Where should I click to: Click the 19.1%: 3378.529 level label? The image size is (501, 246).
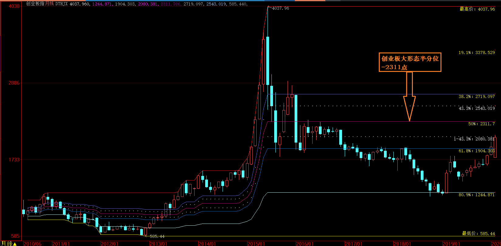[x=477, y=52]
